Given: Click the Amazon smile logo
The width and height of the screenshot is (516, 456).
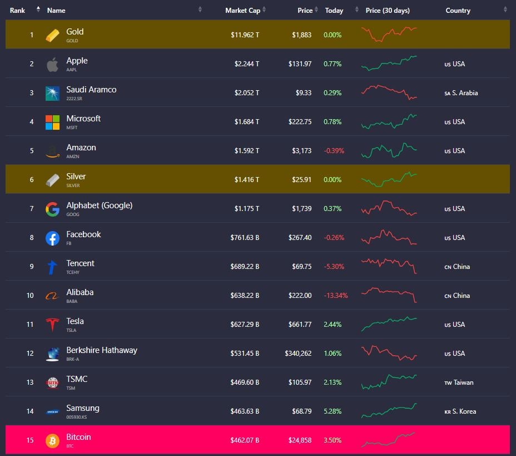Looking at the screenshot, I should coord(52,151).
